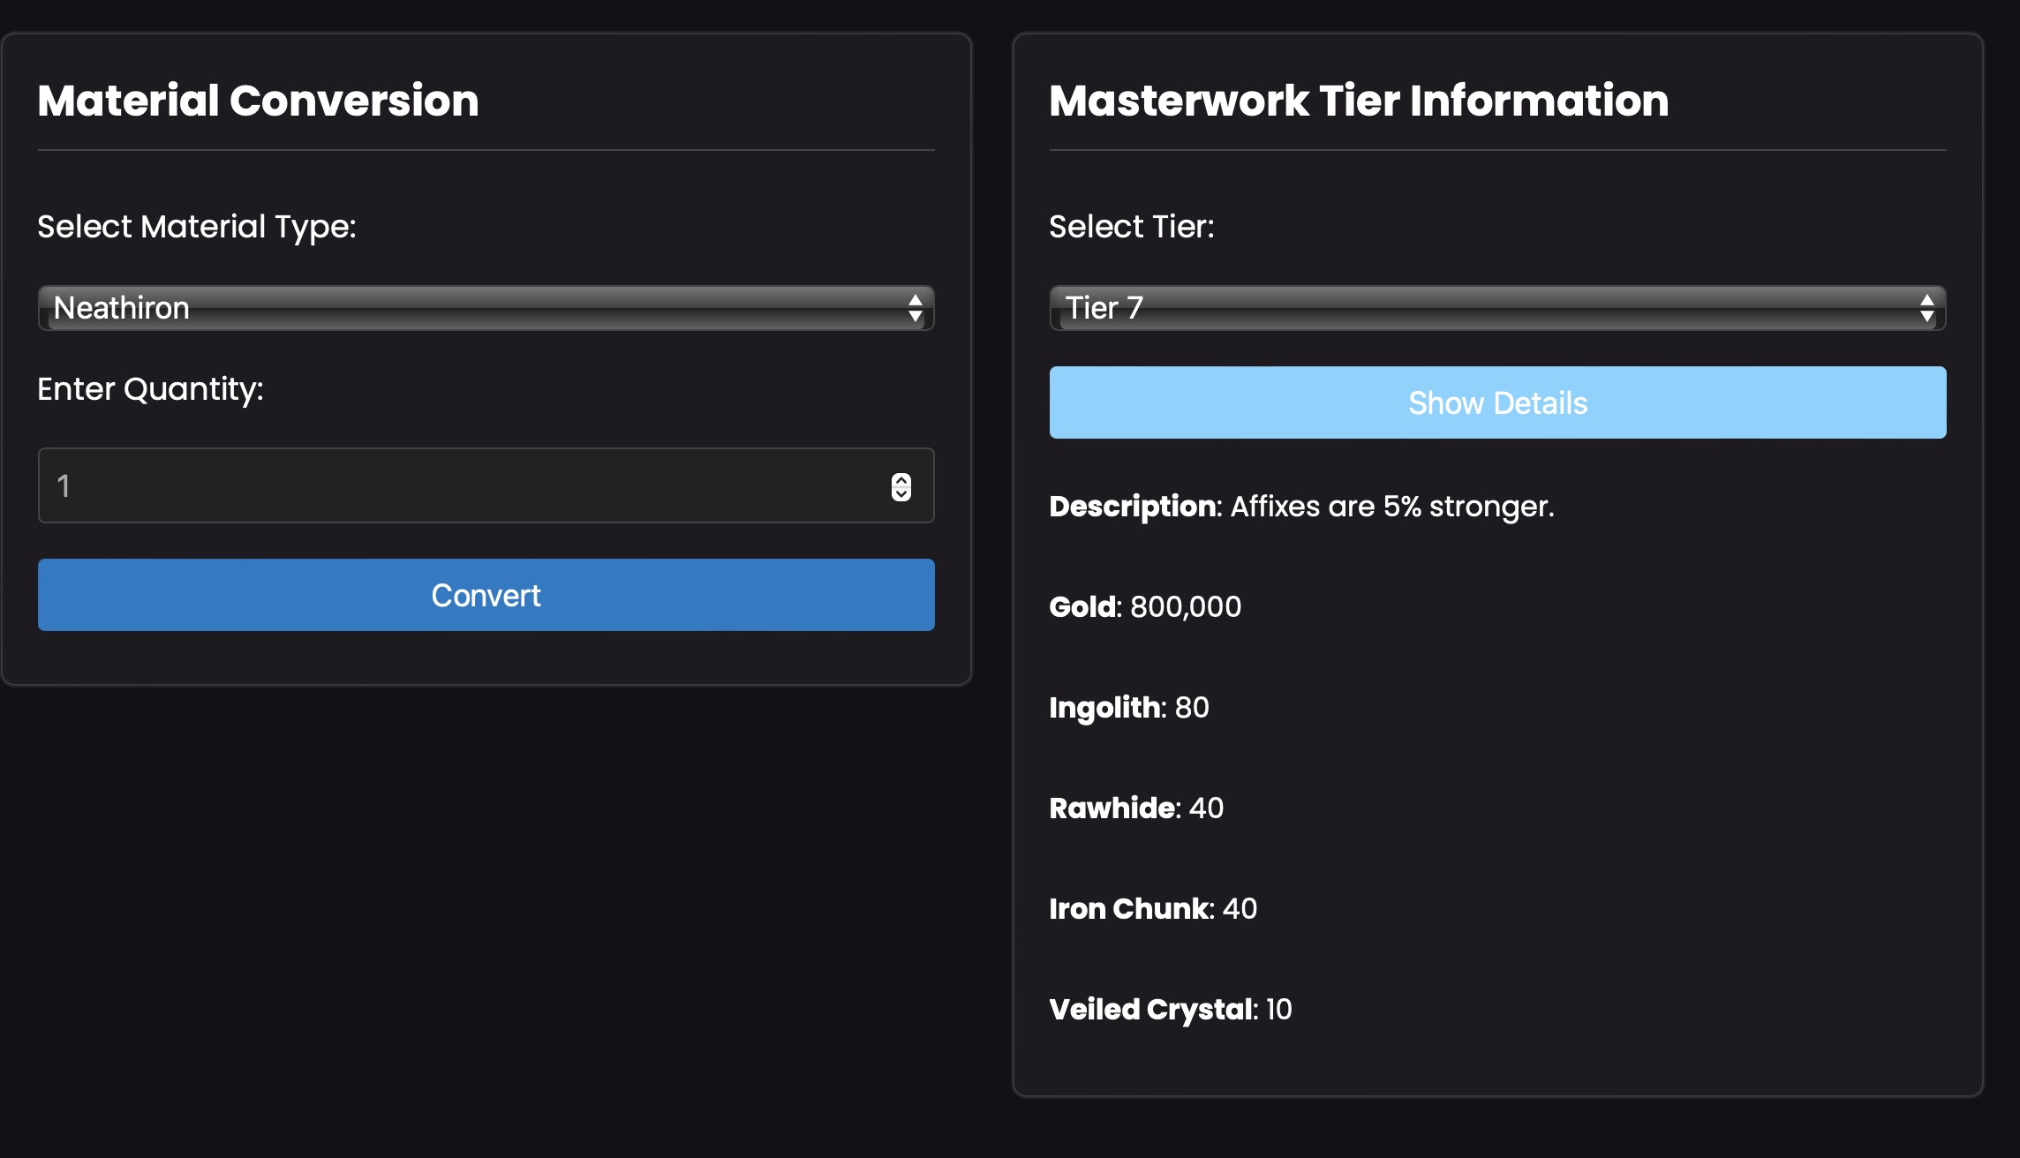Image resolution: width=2020 pixels, height=1158 pixels.
Task: Click the Show Details button
Action: pyautogui.click(x=1497, y=402)
